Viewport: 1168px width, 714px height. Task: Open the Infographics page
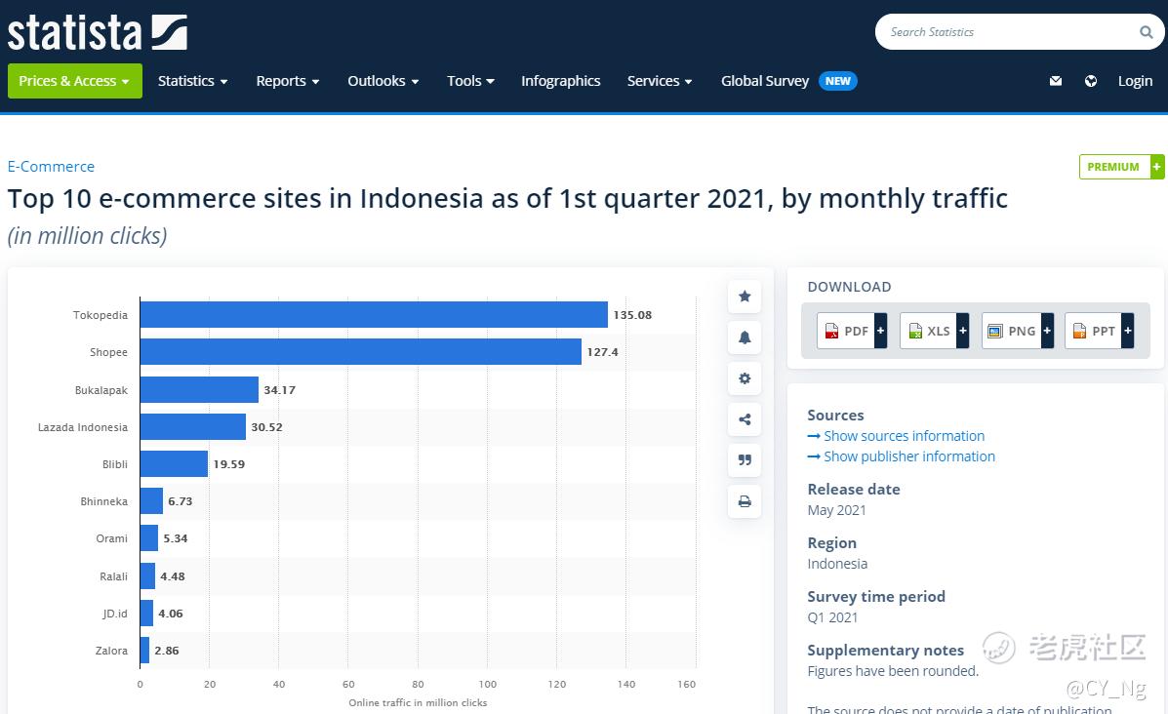point(560,80)
